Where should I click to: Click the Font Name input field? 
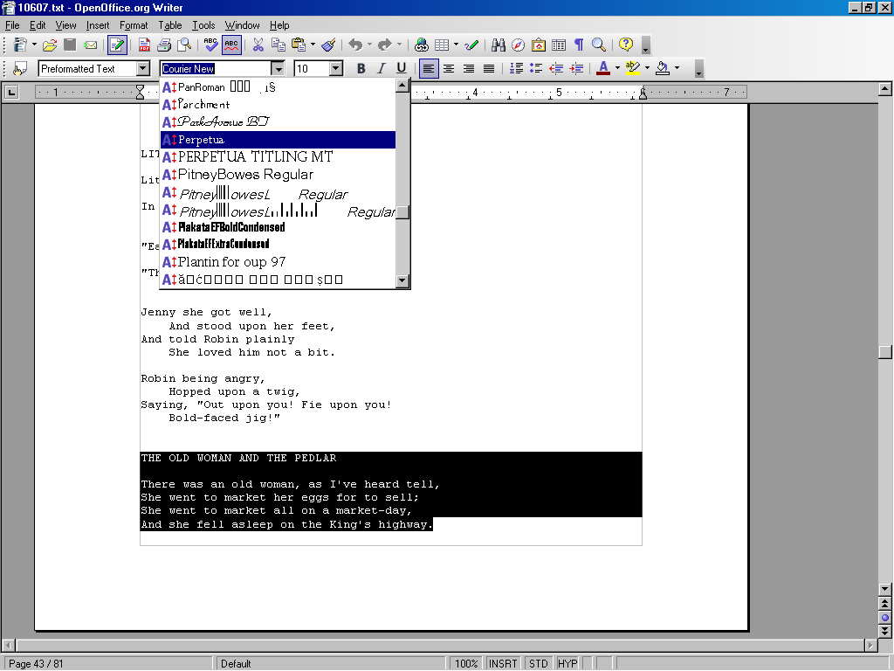[x=216, y=68]
